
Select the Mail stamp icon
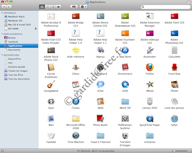point(51,118)
